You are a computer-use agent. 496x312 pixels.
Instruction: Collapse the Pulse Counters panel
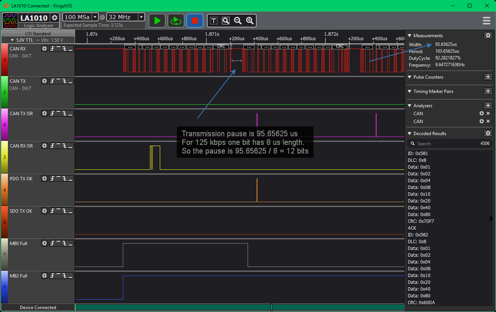tap(410, 77)
